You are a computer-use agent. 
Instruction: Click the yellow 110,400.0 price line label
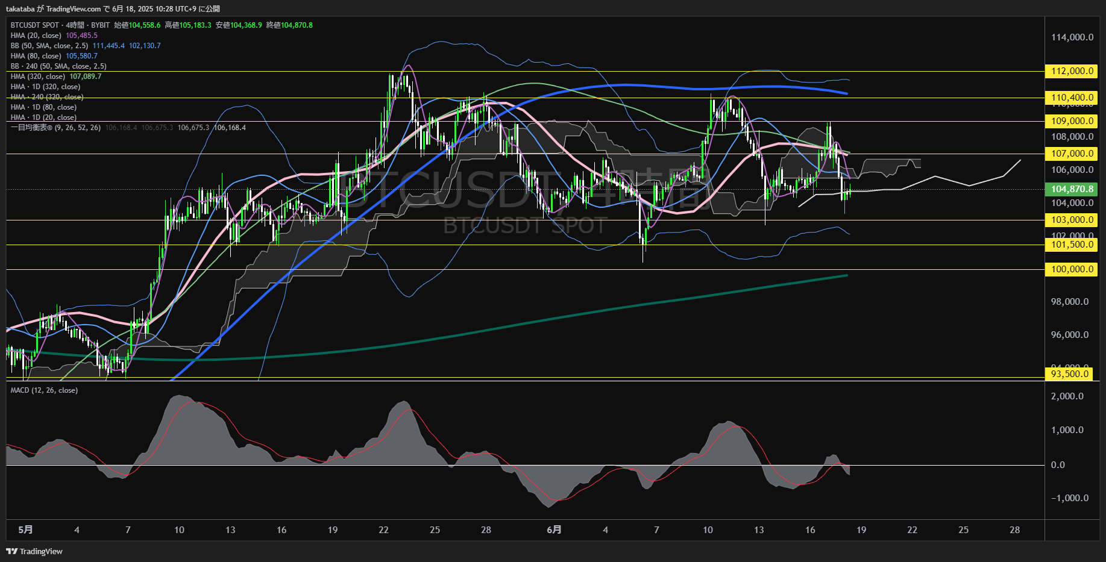coord(1071,98)
